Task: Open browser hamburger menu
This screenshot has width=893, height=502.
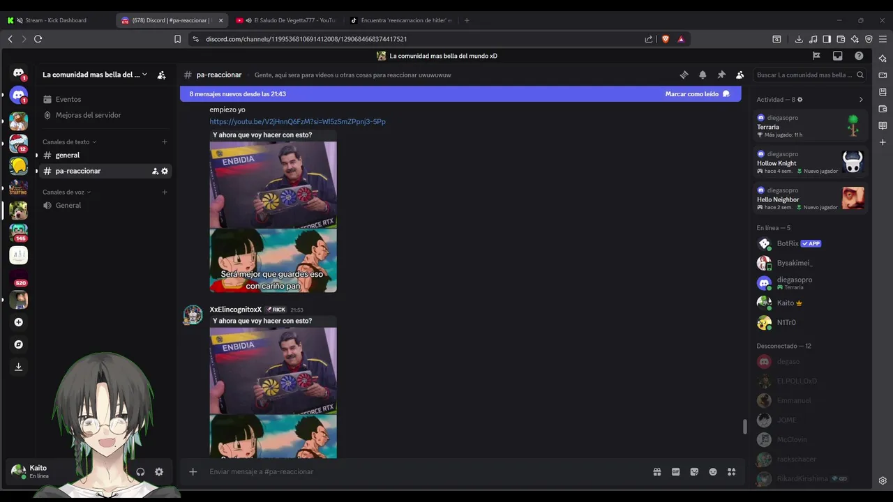Action: coord(883,39)
